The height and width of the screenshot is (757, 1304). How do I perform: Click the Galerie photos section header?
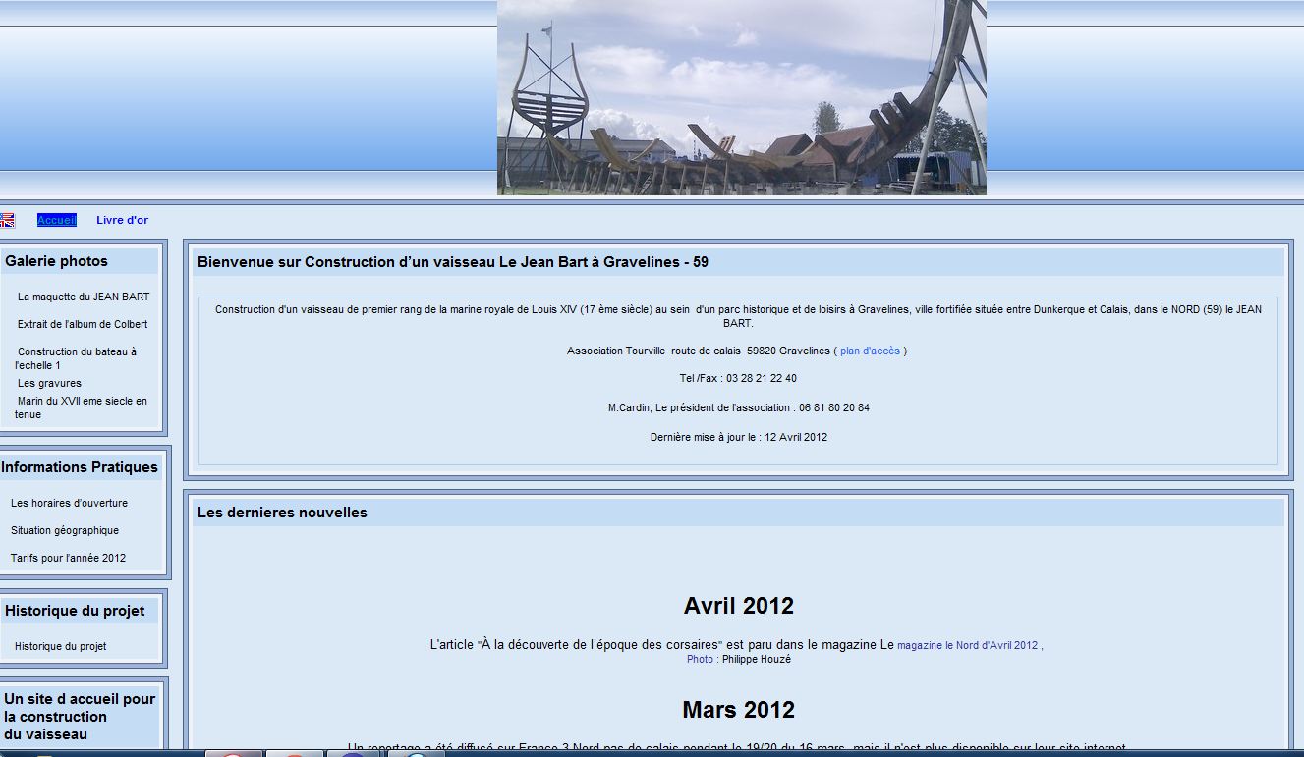(56, 261)
